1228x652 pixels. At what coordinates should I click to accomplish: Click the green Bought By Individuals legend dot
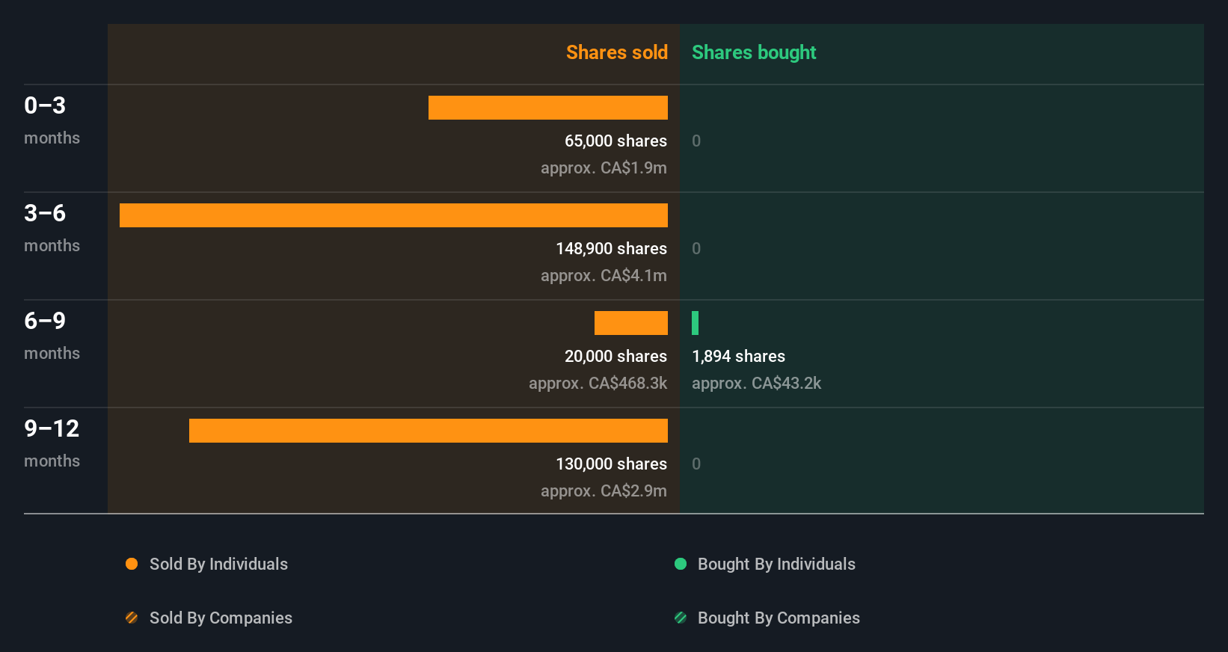point(681,564)
